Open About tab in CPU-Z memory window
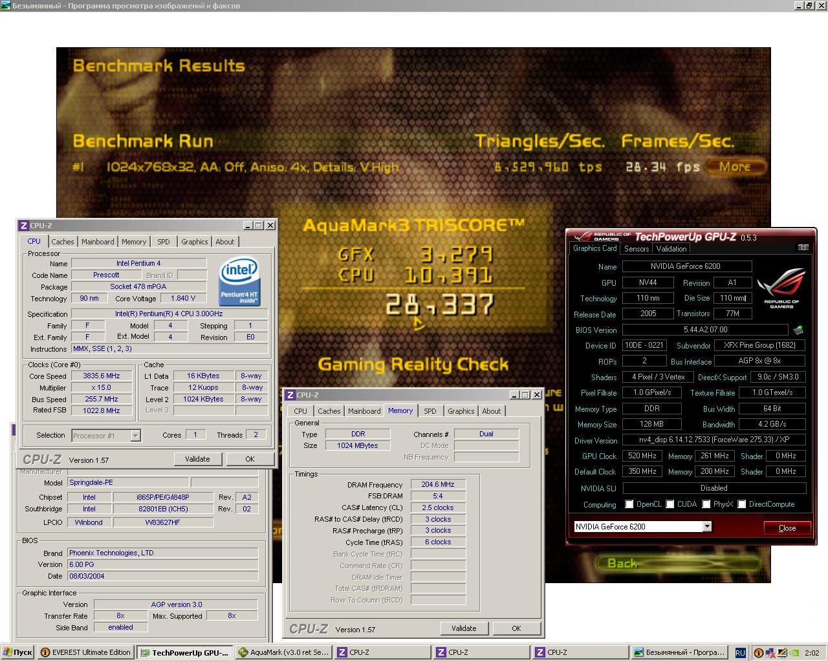 [492, 411]
